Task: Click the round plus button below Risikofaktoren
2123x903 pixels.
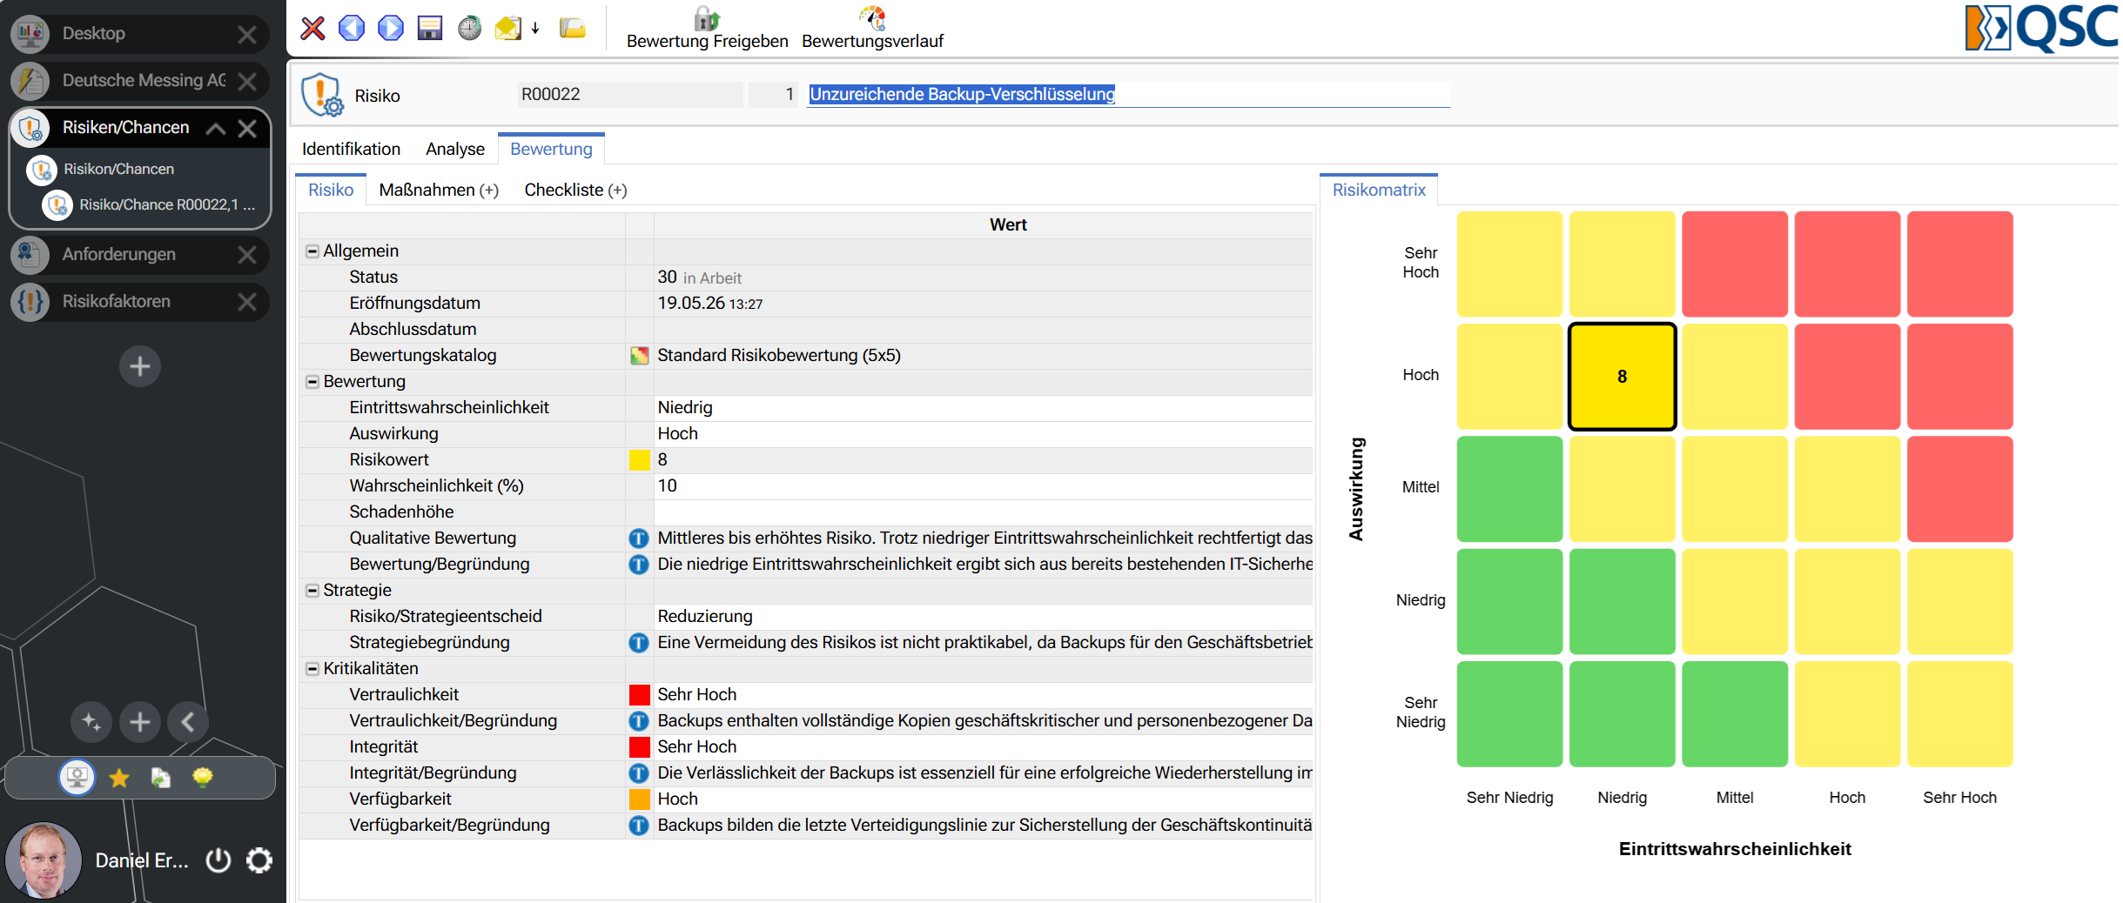Action: coord(140,367)
